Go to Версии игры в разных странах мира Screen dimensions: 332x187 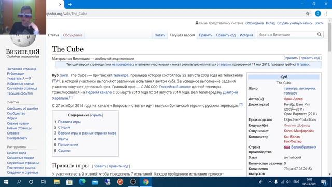pyautogui.click(x=87, y=133)
